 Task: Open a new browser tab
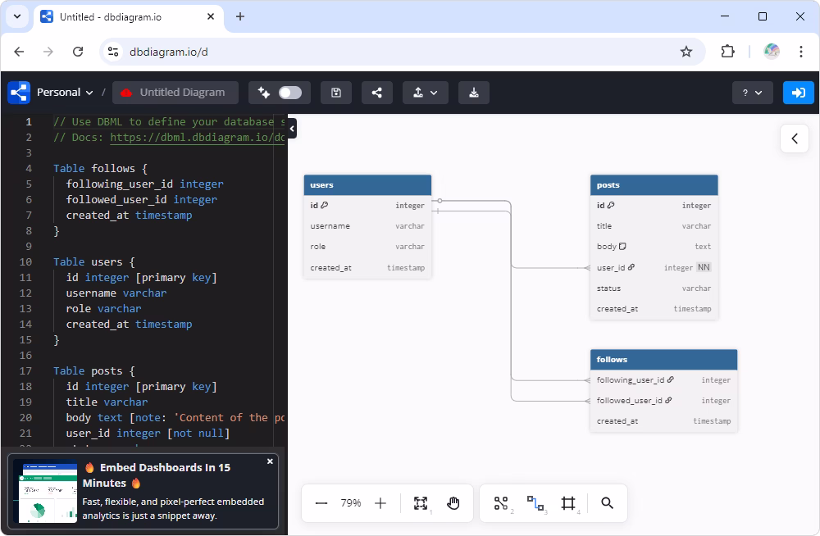(x=240, y=16)
